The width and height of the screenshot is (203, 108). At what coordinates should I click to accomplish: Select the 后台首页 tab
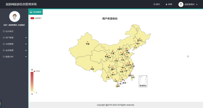tap(36, 12)
